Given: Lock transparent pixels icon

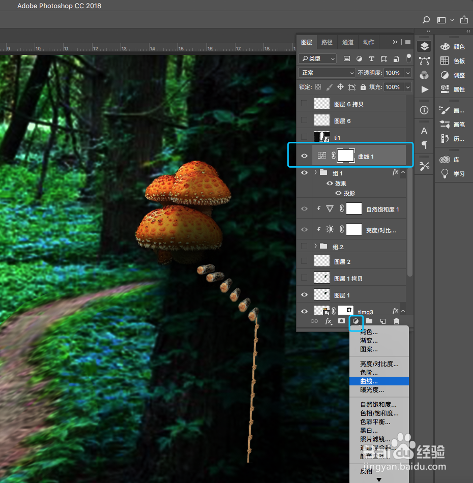Looking at the screenshot, I should (x=318, y=87).
